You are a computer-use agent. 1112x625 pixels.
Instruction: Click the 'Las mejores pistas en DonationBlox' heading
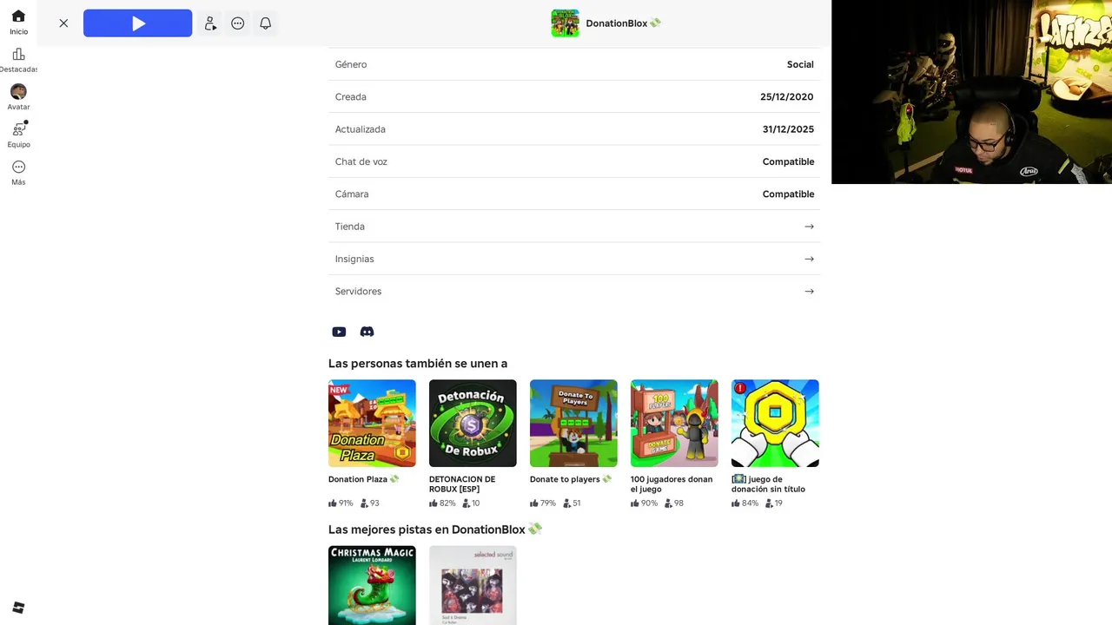(x=434, y=530)
